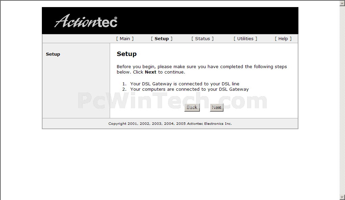Screen dimensions: 345x200
Task: Open the Help page
Action: click(x=283, y=39)
